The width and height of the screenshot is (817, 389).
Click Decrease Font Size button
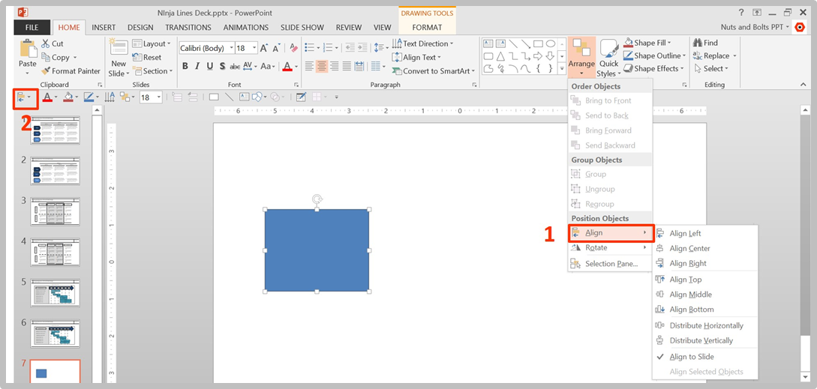click(x=275, y=48)
